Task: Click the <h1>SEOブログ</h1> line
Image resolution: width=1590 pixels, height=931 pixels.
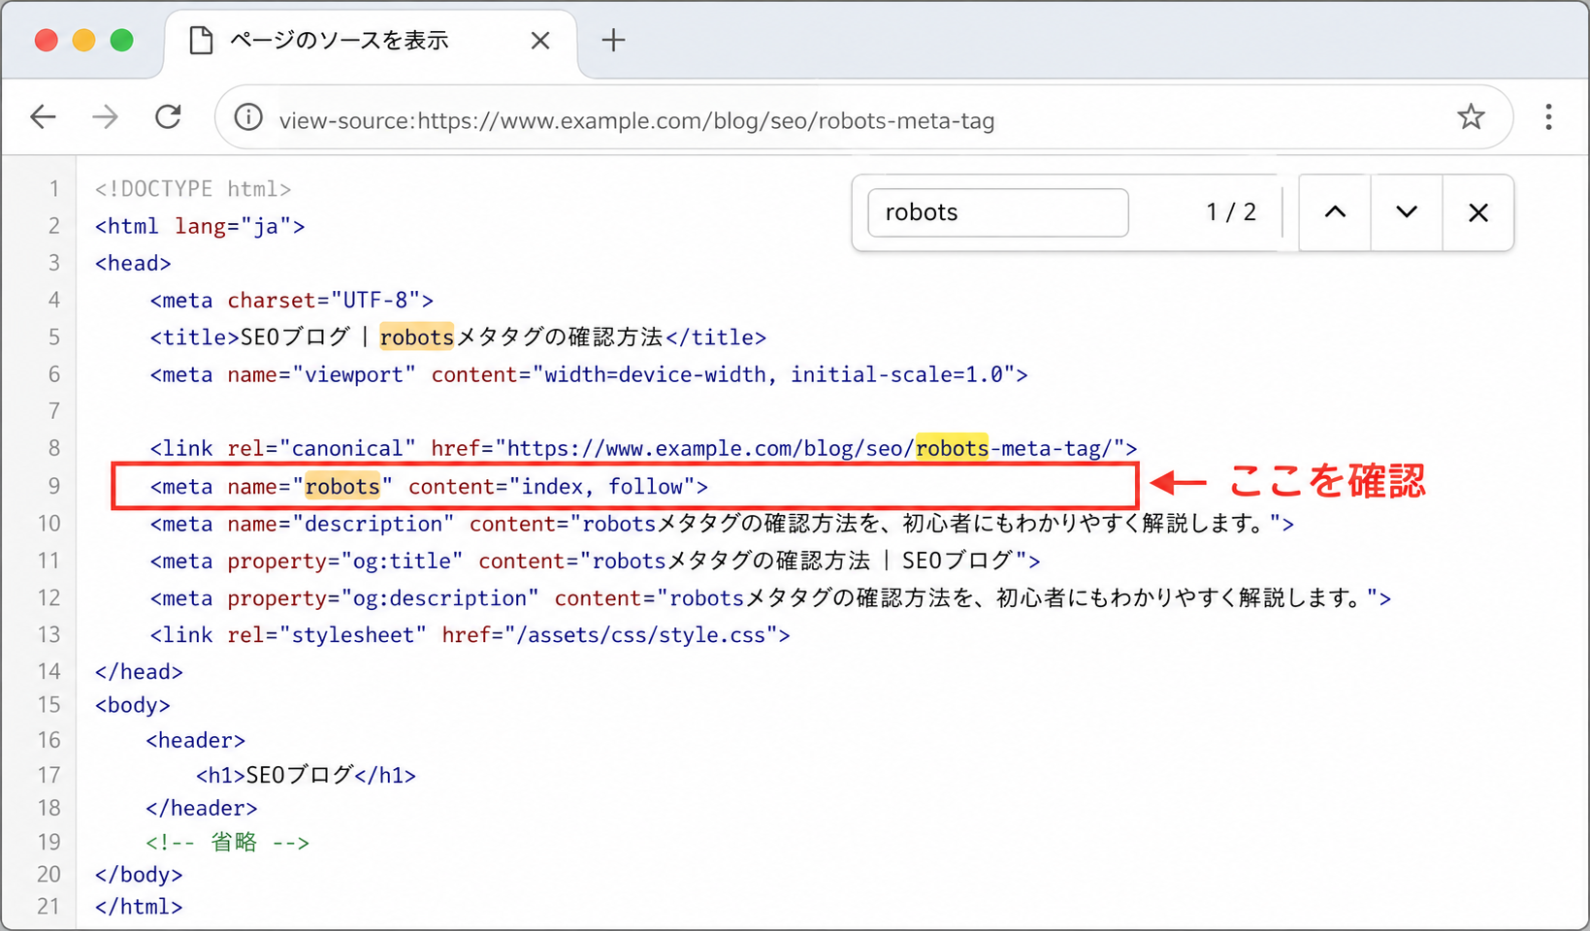Action: [306, 775]
